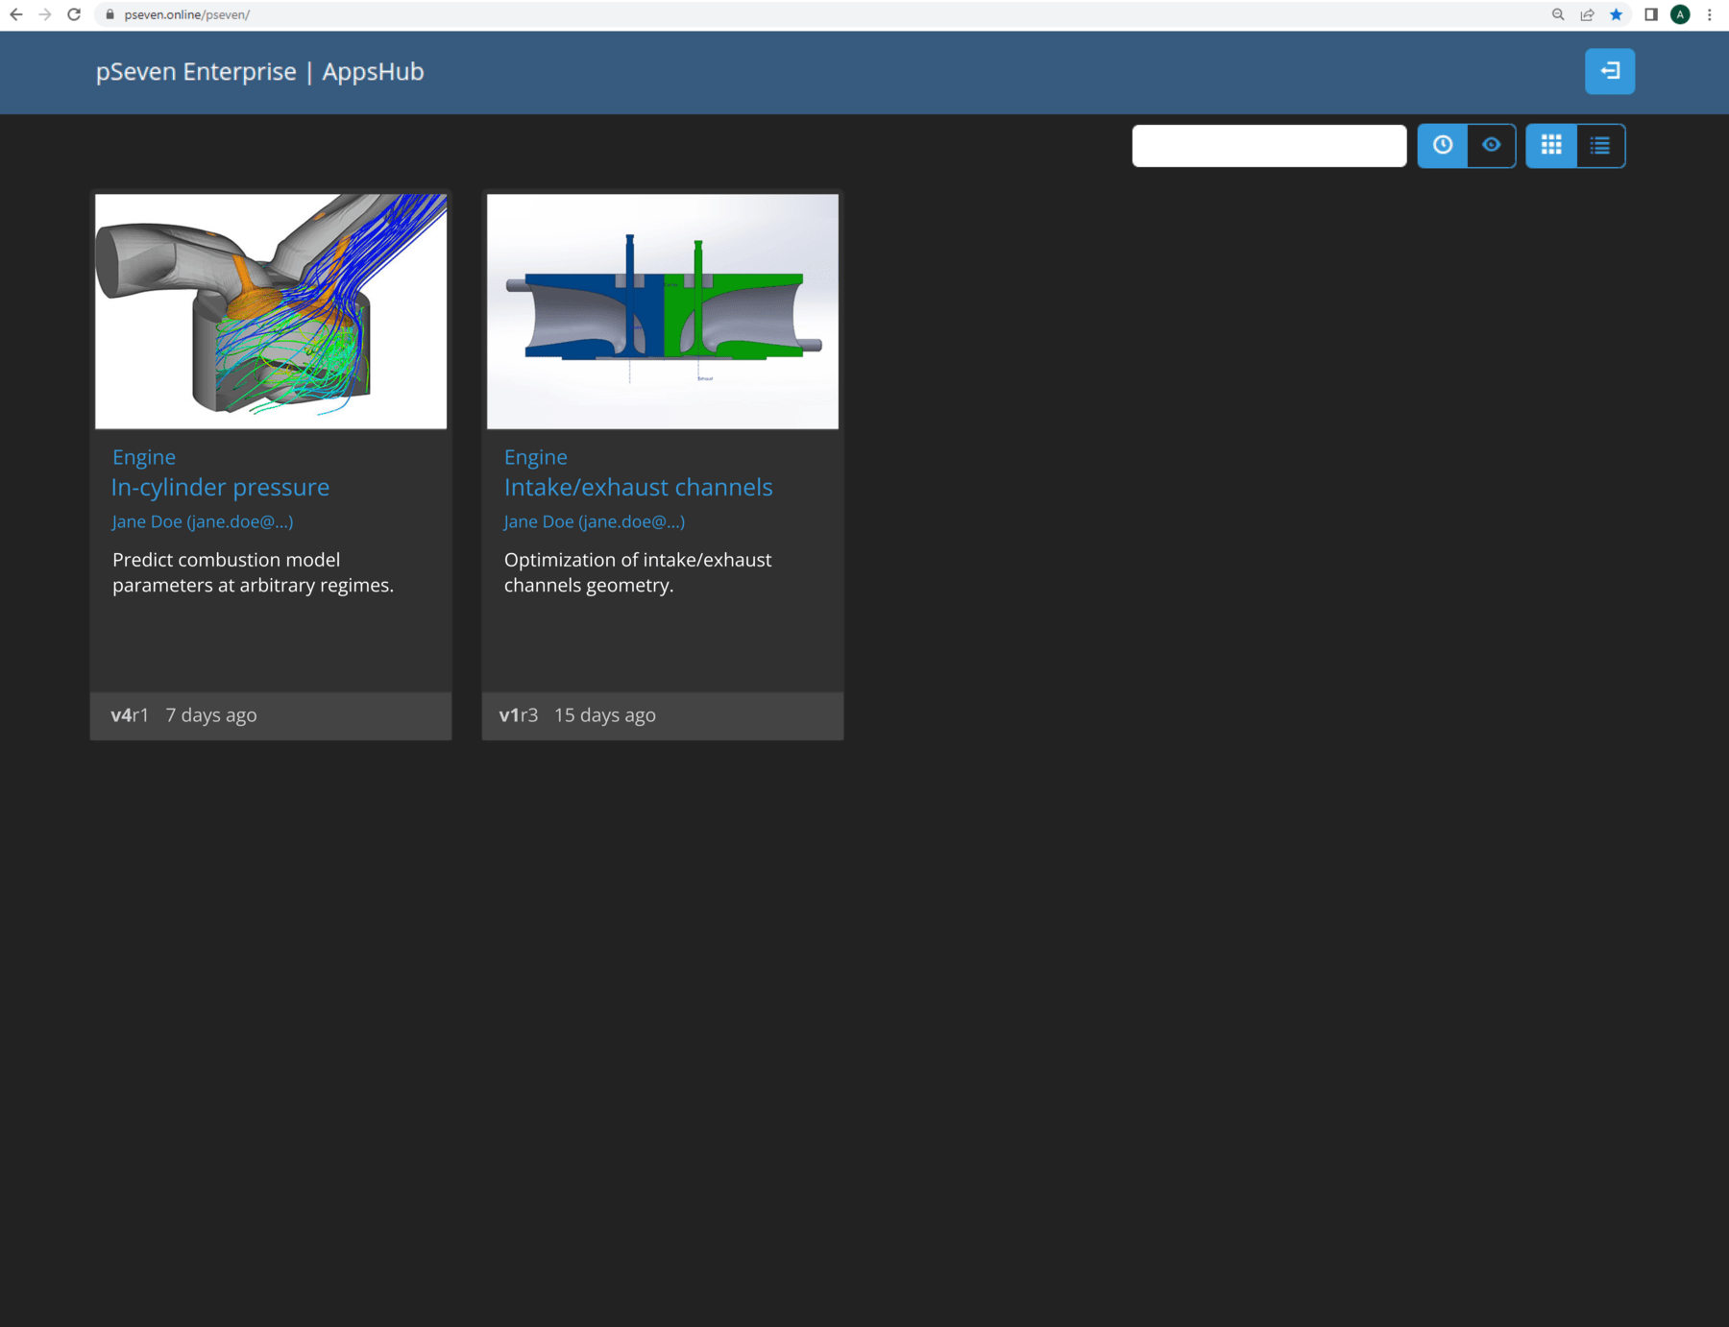Image resolution: width=1729 pixels, height=1327 pixels.
Task: Click the browser share page icon
Action: 1587,14
